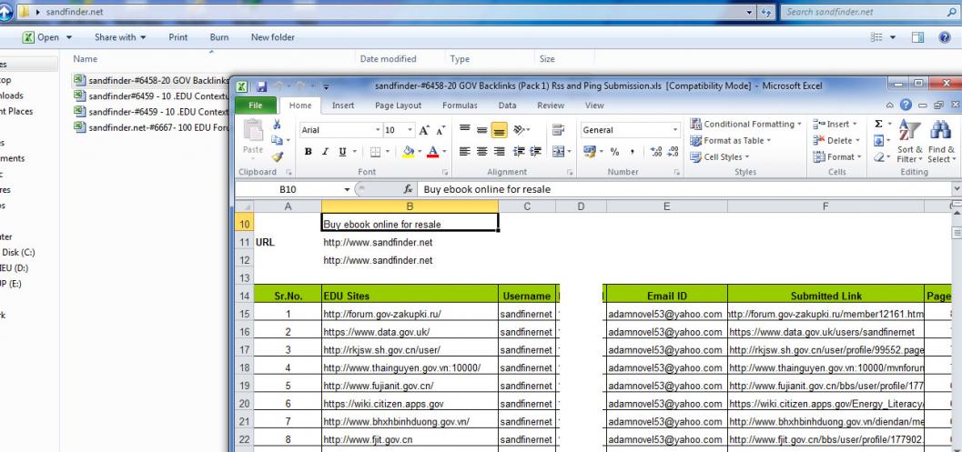962x452 pixels.
Task: Toggle Bold formatting
Action: click(x=308, y=152)
